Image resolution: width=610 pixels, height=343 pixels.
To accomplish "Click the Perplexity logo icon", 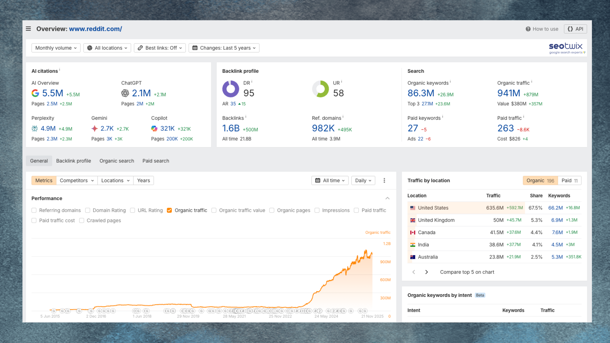I will pos(35,129).
